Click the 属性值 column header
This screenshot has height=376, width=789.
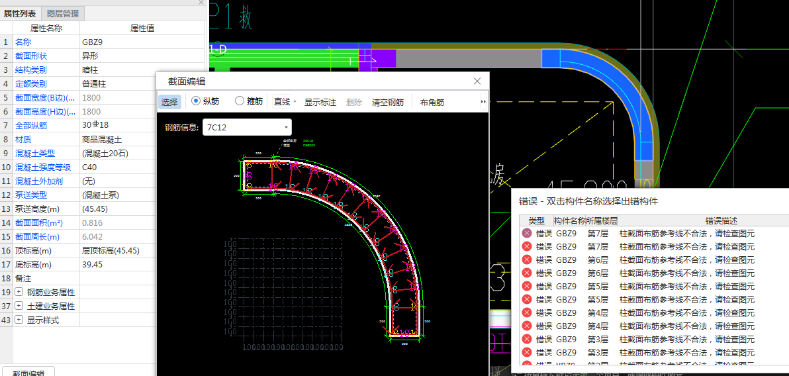142,28
